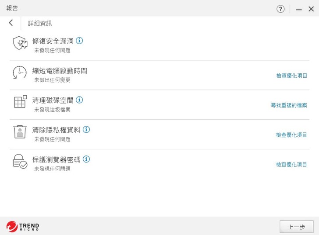Click info icon beside 清除隱私權資料

coord(86,129)
